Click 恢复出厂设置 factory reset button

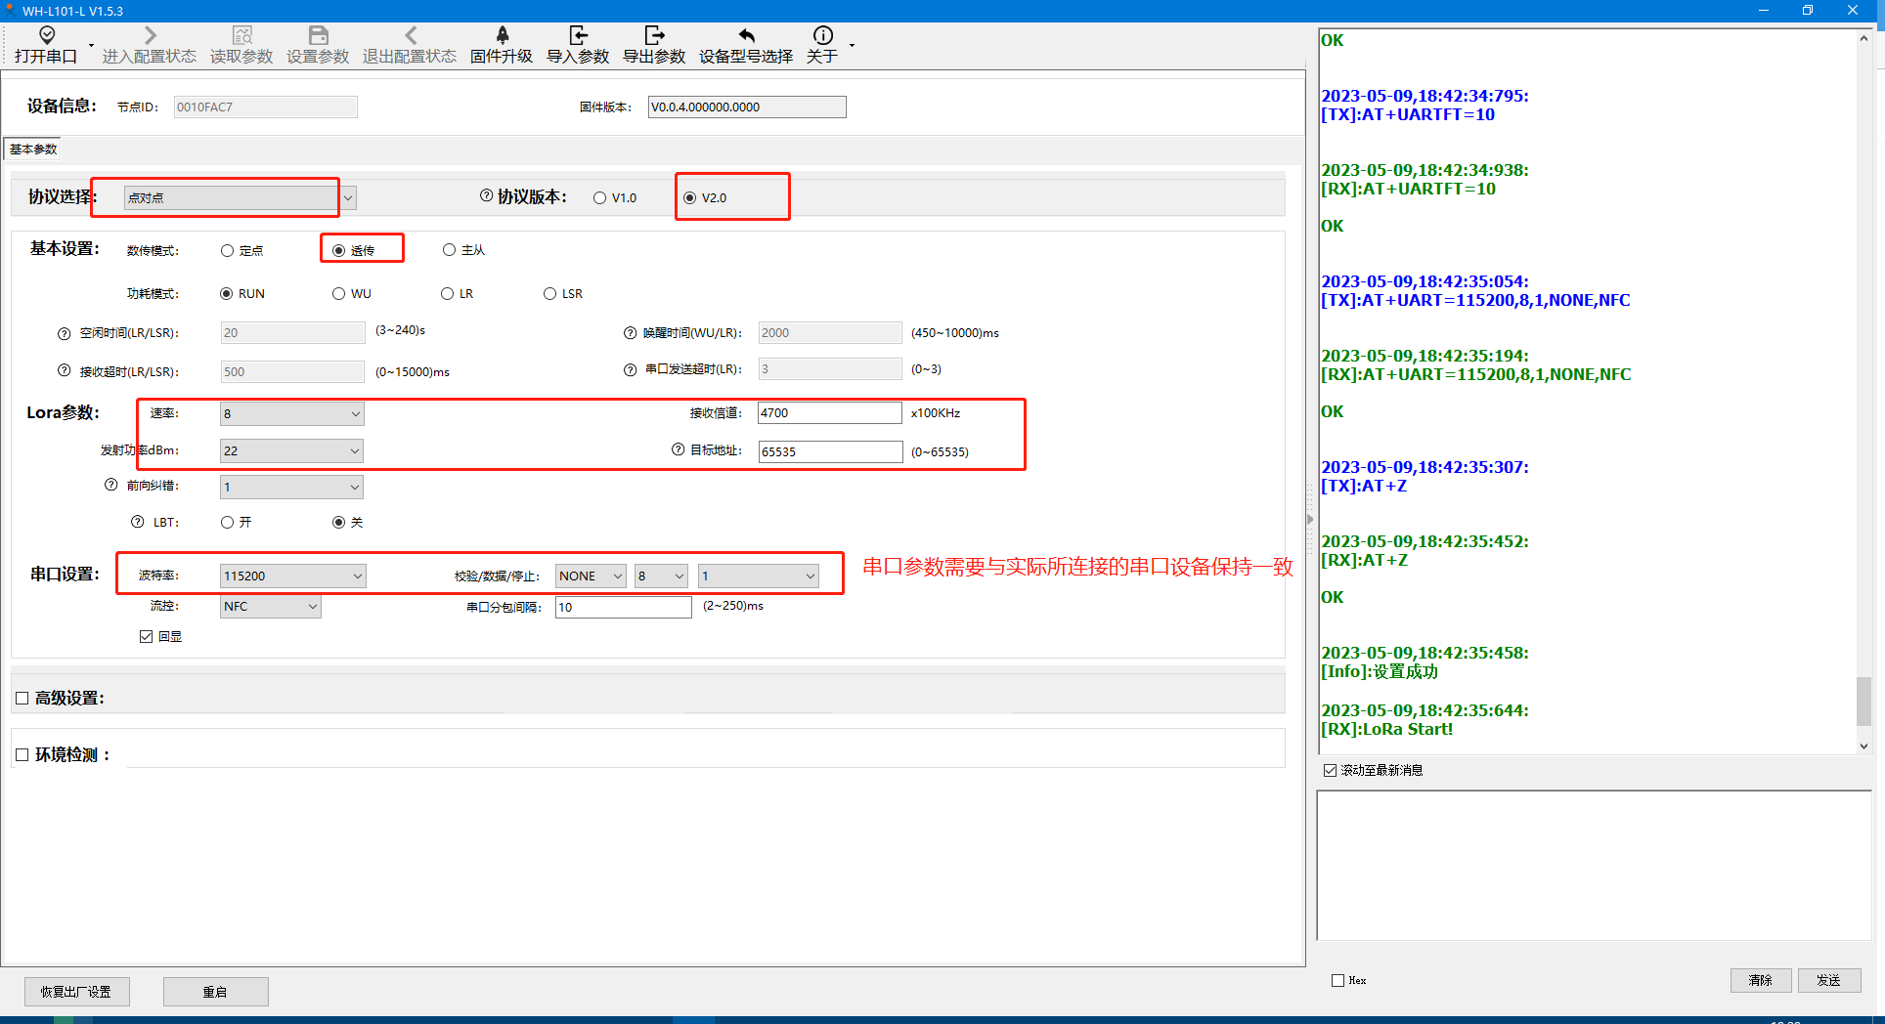tap(76, 992)
